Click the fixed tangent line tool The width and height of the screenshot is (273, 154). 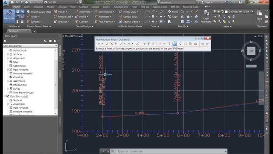[x=122, y=44]
